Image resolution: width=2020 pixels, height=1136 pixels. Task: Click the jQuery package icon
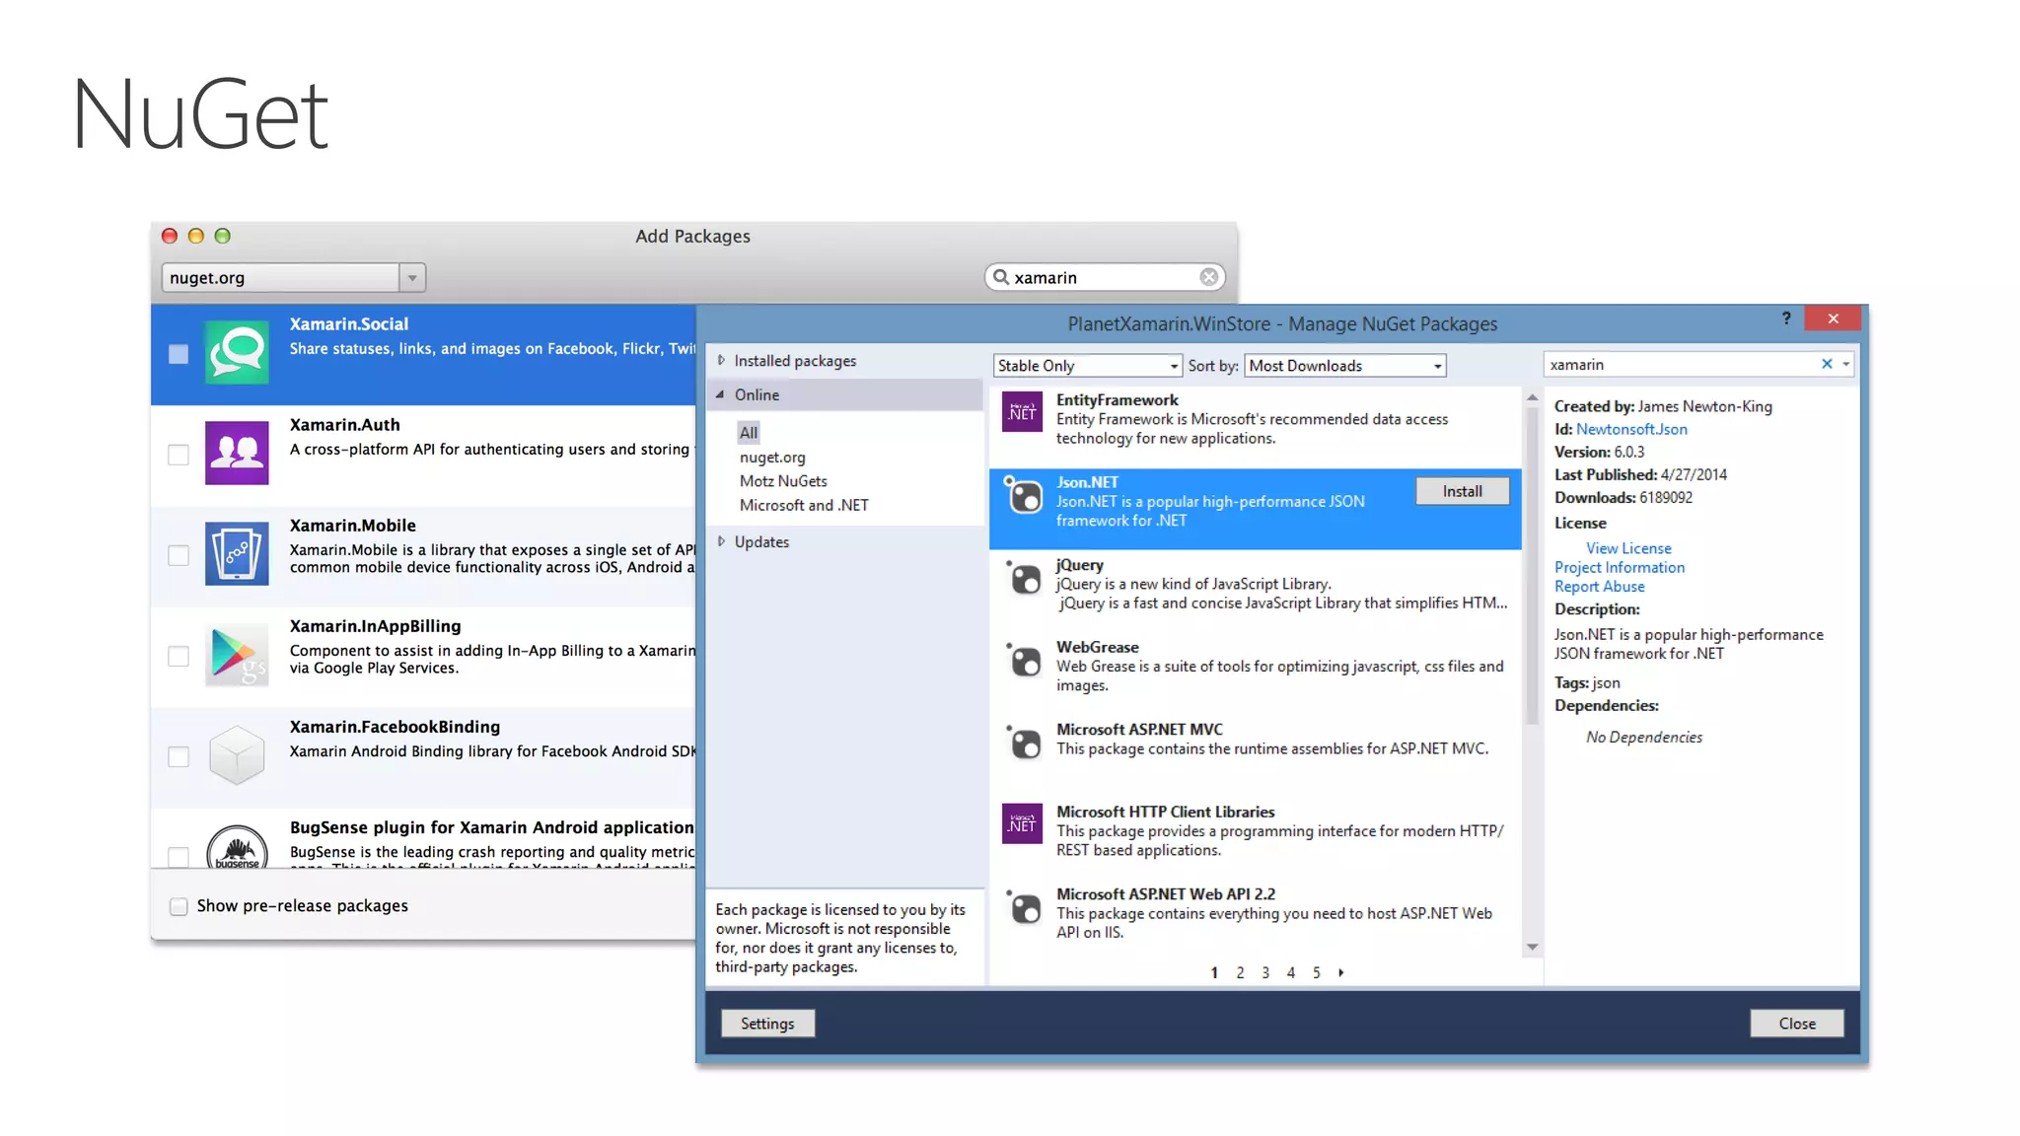tap(1024, 579)
